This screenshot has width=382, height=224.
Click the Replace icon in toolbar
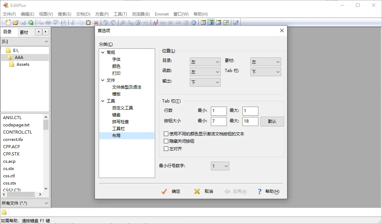click(130, 23)
